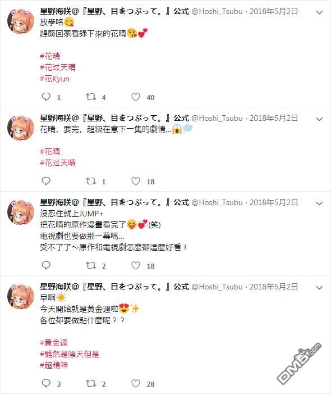Open the #超精神 hashtag
This screenshot has width=331, height=394.
pos(54,365)
